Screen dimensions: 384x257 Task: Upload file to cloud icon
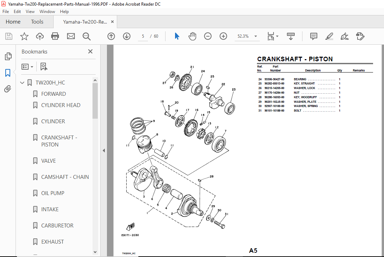coord(40,36)
